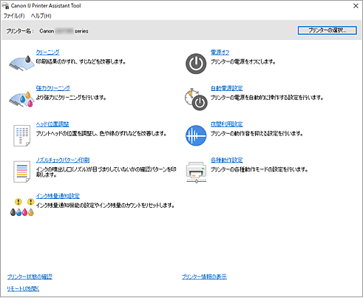
Task: Open the ヘルプ(H) menu
Action: coord(41,16)
